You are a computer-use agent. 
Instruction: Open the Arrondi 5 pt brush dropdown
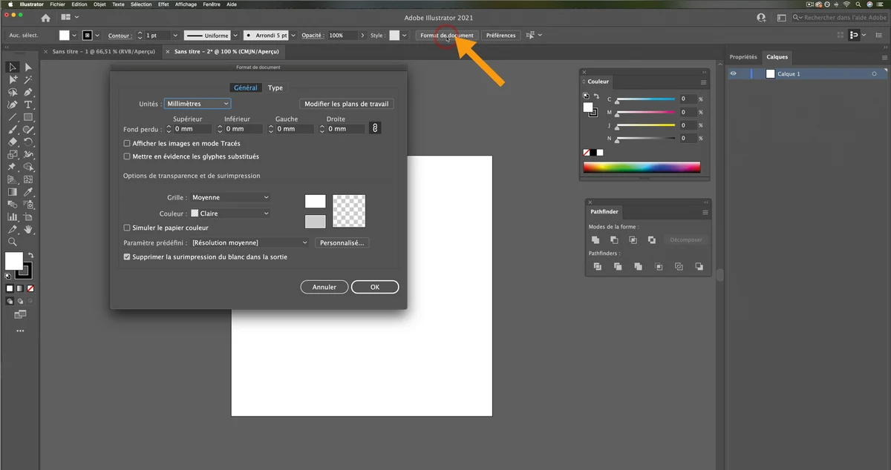tap(295, 35)
